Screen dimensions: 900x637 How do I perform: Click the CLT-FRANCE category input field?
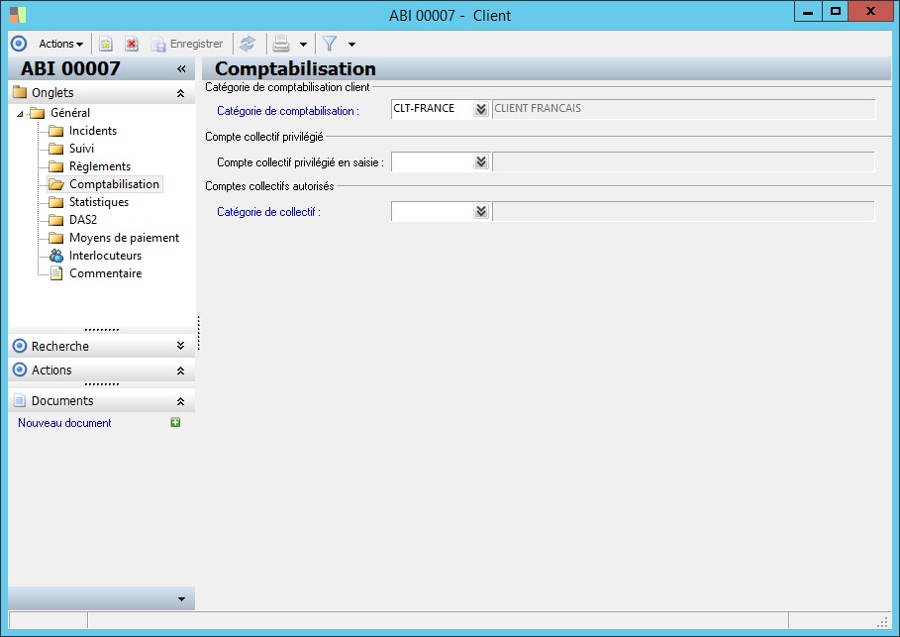click(x=433, y=109)
